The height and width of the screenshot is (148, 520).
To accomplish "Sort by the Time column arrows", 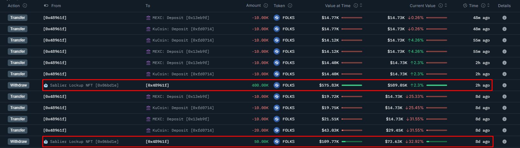I will [488, 5].
